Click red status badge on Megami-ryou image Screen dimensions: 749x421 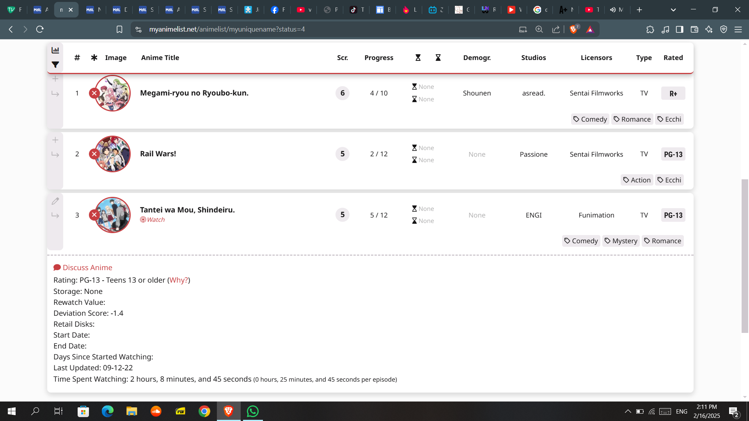(x=94, y=93)
